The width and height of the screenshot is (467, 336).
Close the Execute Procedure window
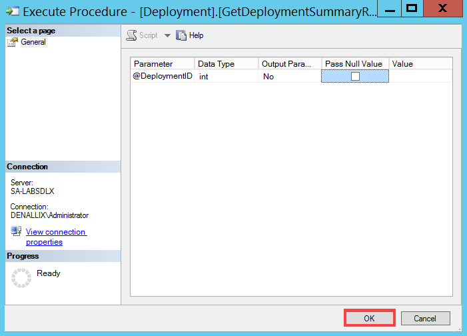pyautogui.click(x=442, y=9)
